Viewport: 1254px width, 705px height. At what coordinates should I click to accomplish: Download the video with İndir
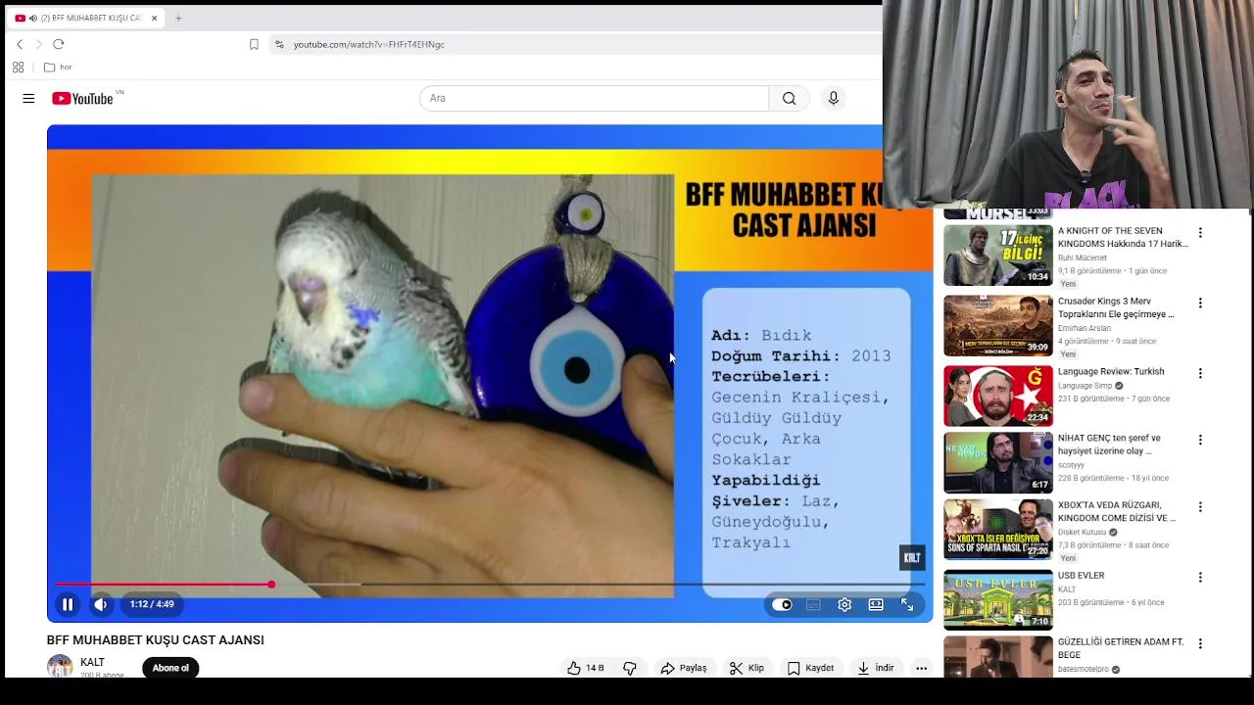876,668
